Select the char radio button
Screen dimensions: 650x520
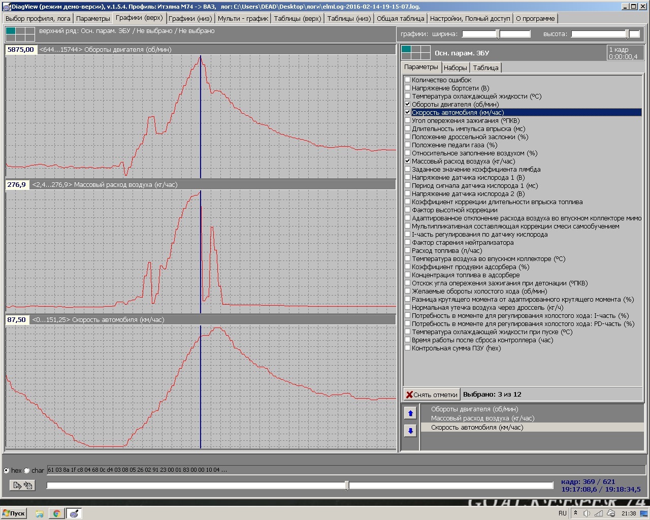(27, 470)
